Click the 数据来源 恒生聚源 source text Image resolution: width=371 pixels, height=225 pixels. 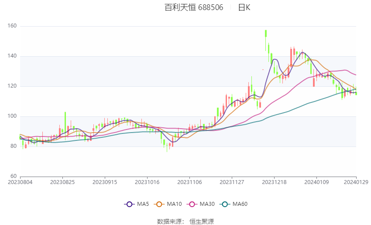185,222
